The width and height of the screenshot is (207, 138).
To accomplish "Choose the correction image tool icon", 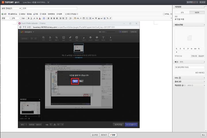I will pos(64,39).
